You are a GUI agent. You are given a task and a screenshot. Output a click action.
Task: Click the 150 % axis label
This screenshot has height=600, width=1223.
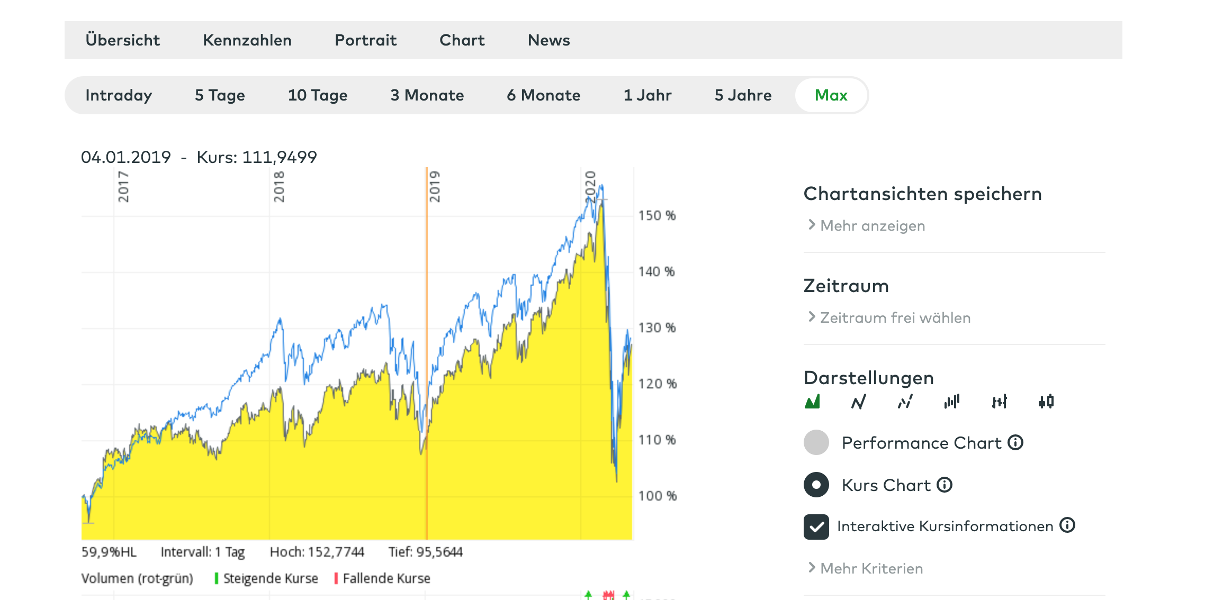pyautogui.click(x=657, y=215)
